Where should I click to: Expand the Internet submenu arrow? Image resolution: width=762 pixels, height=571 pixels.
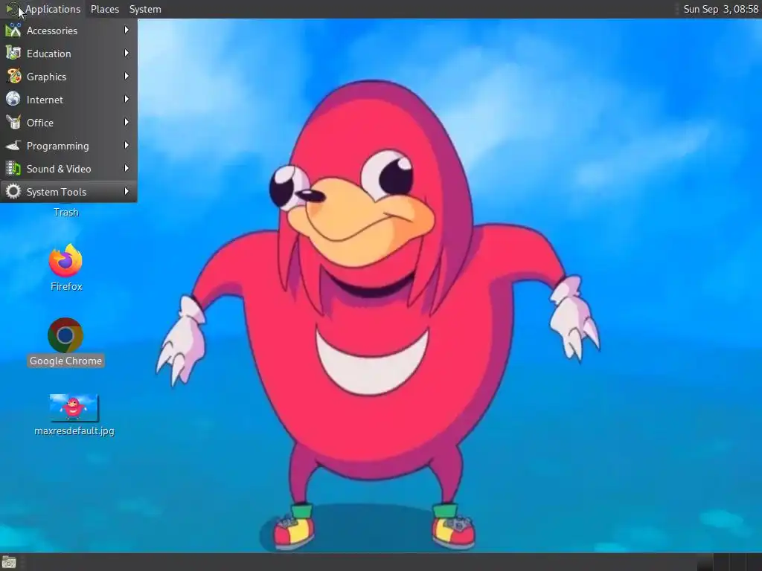click(x=127, y=99)
